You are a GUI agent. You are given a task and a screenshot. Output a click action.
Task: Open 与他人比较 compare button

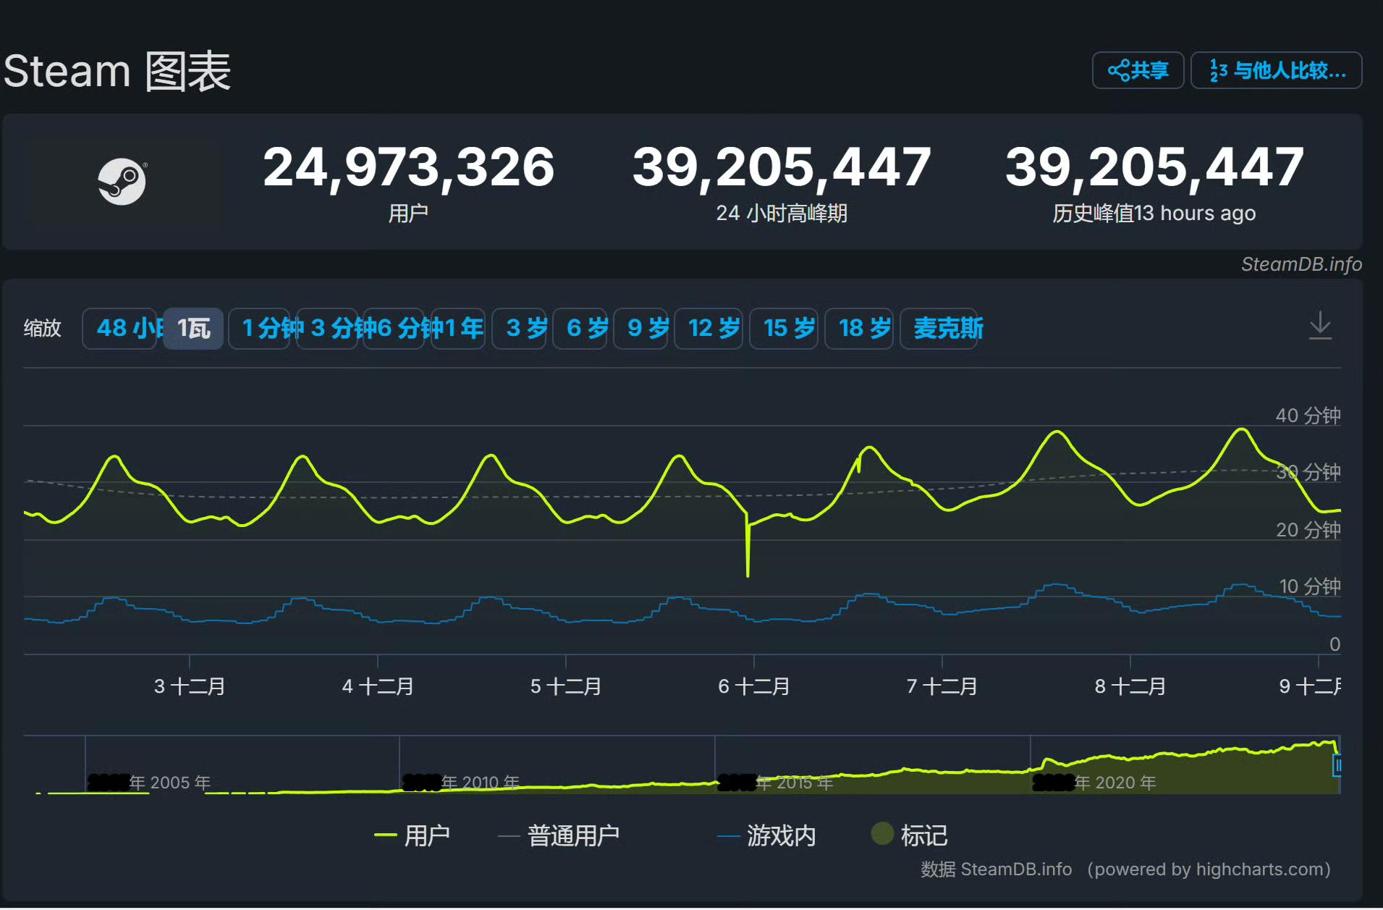[1277, 70]
